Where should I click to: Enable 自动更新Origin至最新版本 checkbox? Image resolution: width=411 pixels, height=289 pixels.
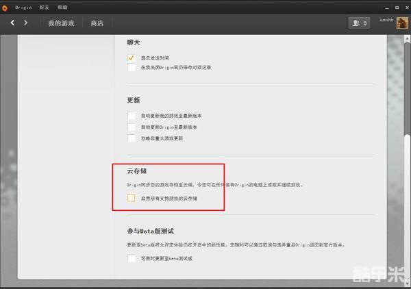[x=132, y=127]
